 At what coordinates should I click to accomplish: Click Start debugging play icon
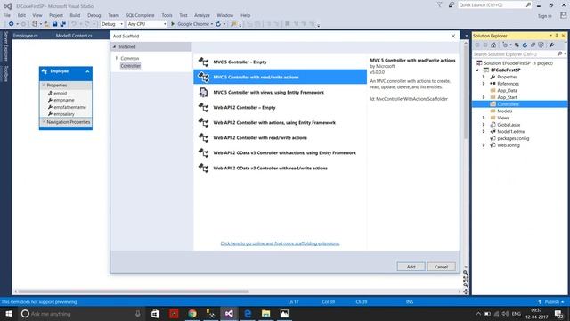tap(173, 24)
